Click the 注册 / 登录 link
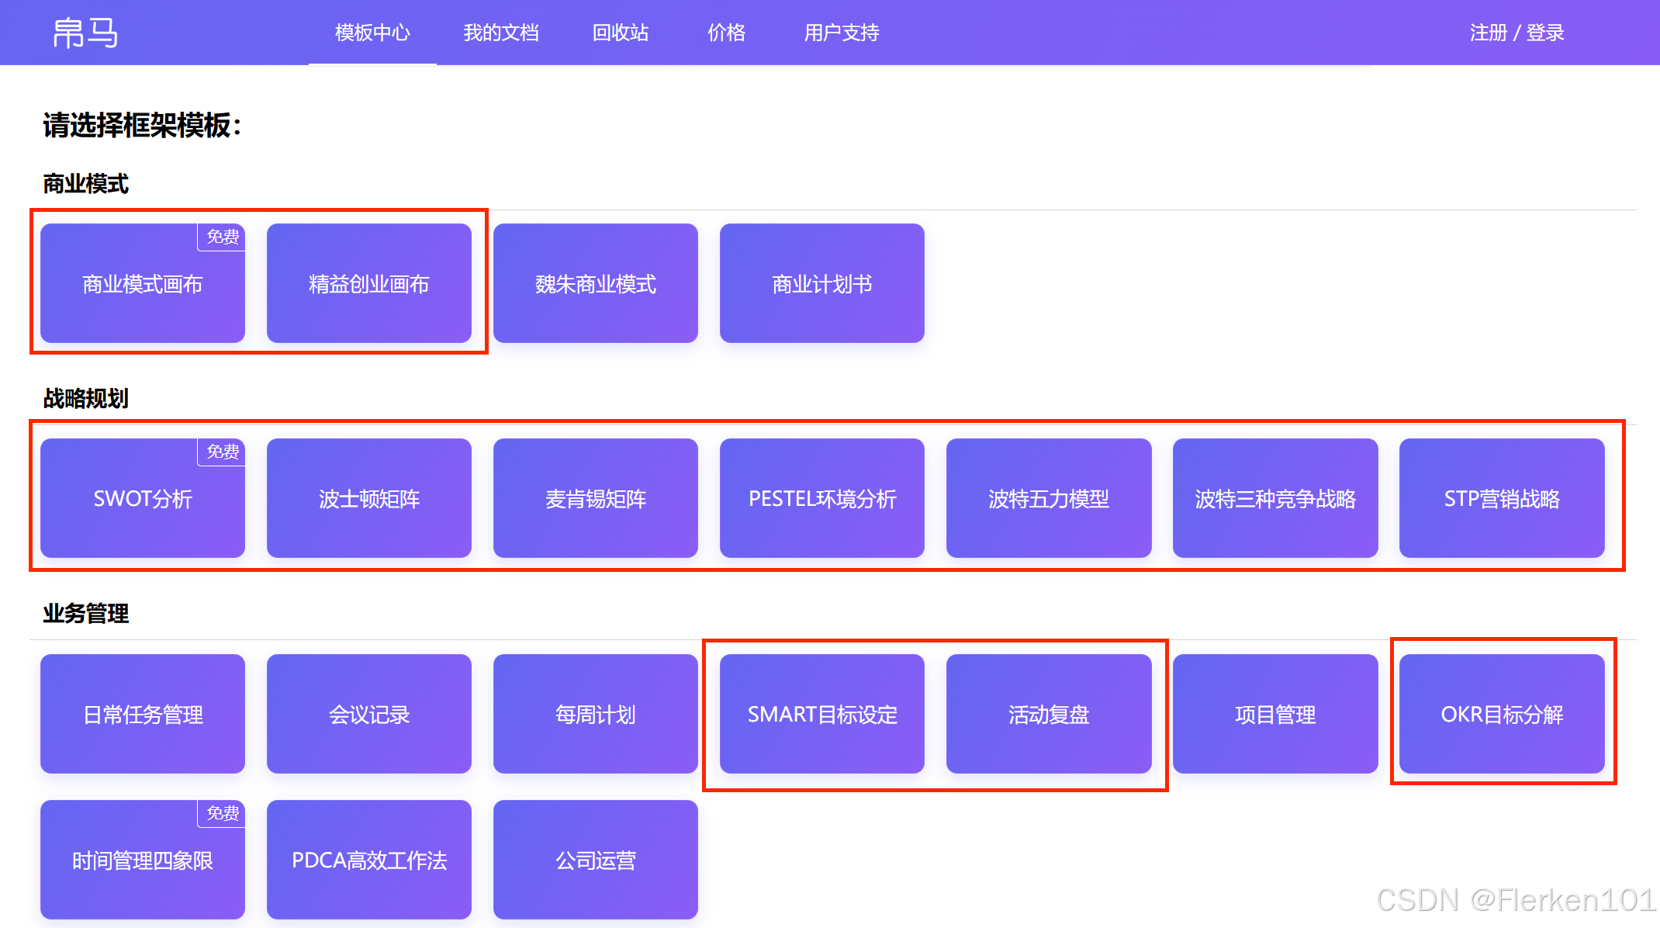 click(1516, 33)
